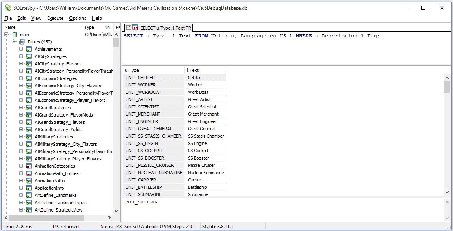Click the Achievements table icon
The width and height of the screenshot is (453, 231).
[29, 49]
